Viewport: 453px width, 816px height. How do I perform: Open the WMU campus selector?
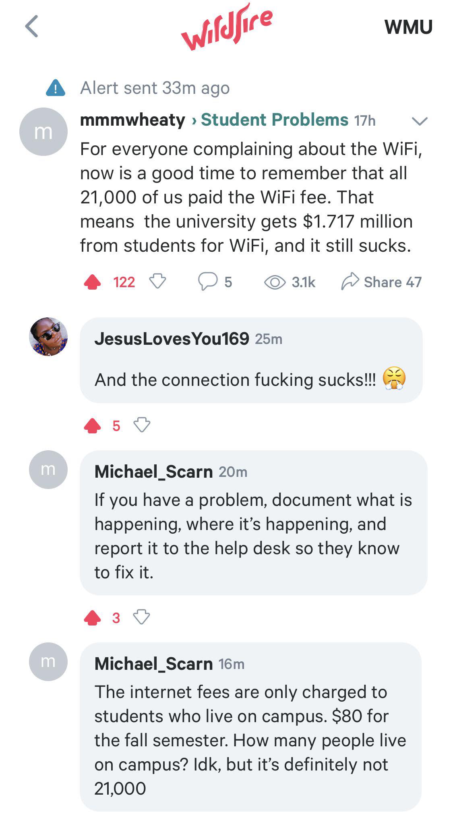pos(408,27)
